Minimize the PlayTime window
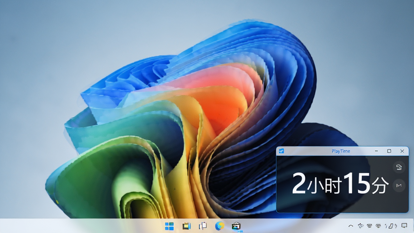 coord(376,151)
